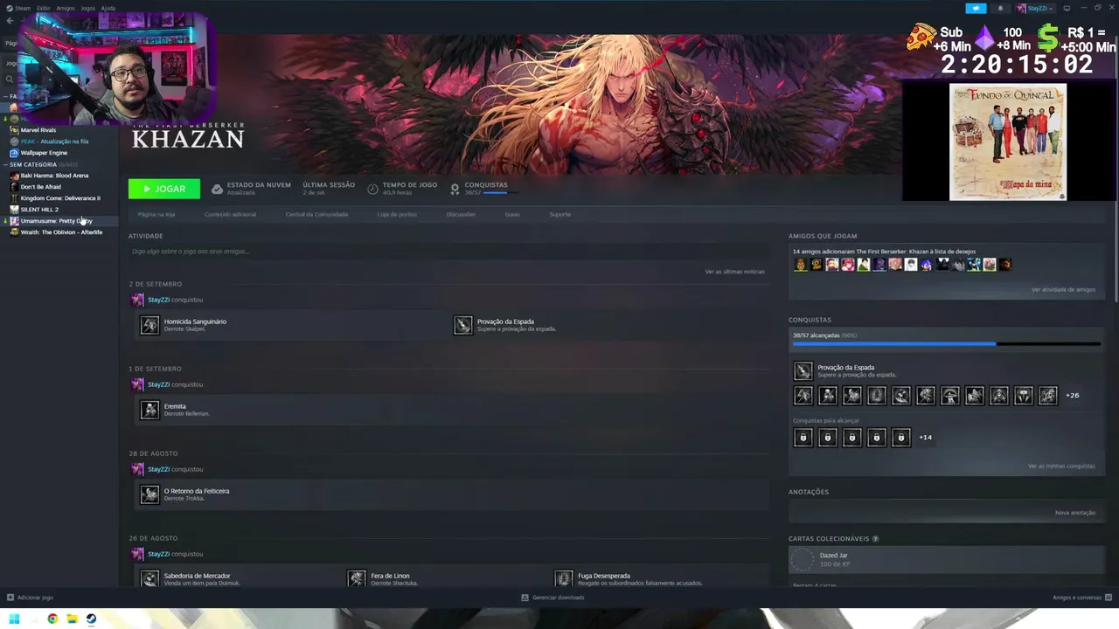
Task: Click Ver as últimas notícias link
Action: (734, 272)
